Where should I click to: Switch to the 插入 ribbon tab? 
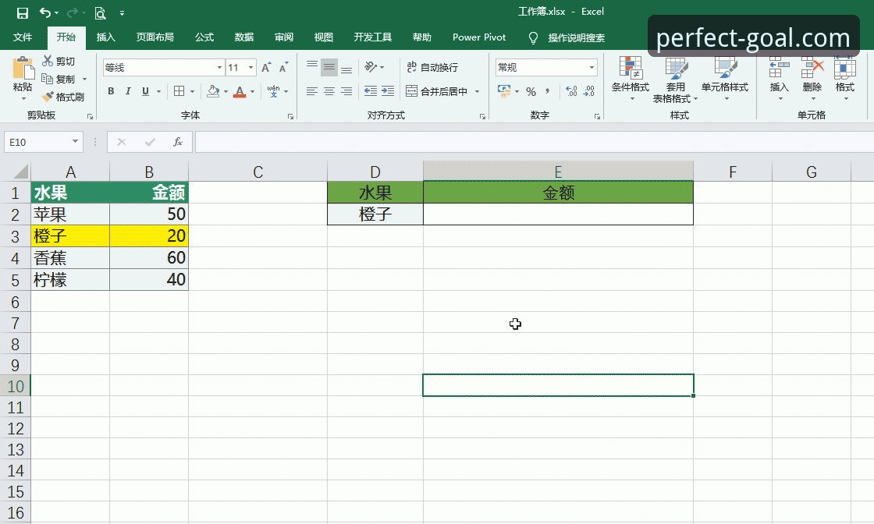[x=106, y=37]
